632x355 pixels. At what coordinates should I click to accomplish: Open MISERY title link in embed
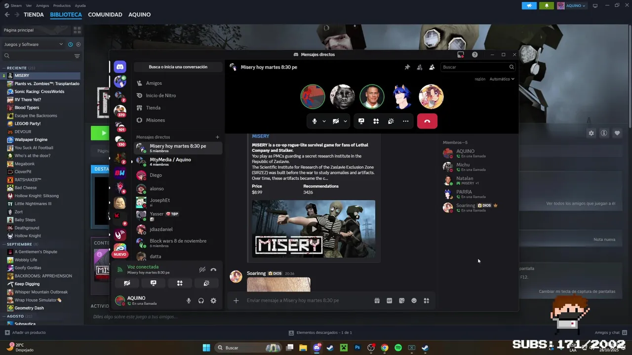[x=261, y=136]
